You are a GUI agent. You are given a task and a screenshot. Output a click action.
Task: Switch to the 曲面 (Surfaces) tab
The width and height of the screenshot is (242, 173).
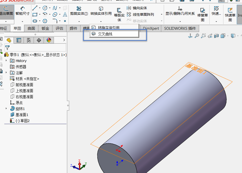[31, 28]
